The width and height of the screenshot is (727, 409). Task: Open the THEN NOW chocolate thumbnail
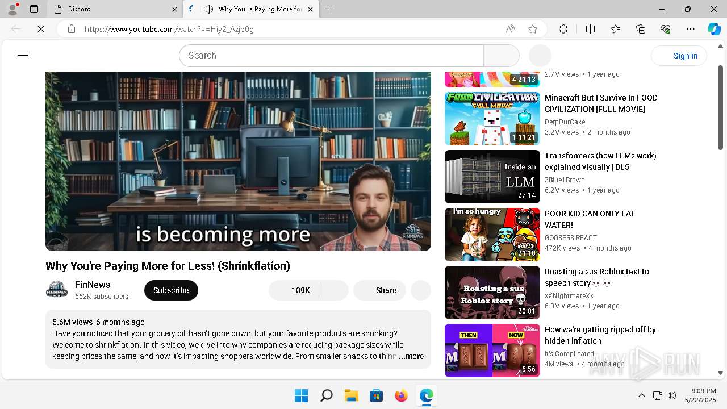coord(492,350)
